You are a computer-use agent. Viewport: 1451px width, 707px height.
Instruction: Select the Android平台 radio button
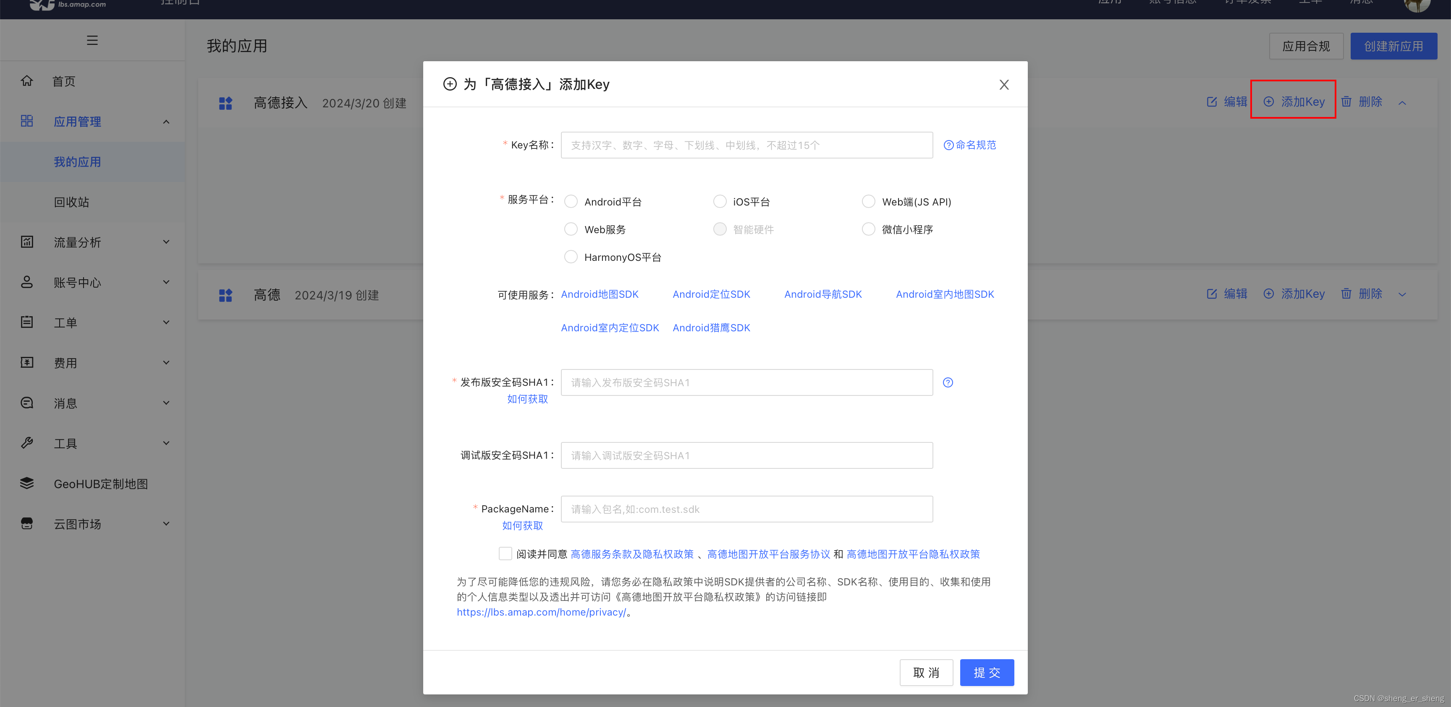click(571, 201)
